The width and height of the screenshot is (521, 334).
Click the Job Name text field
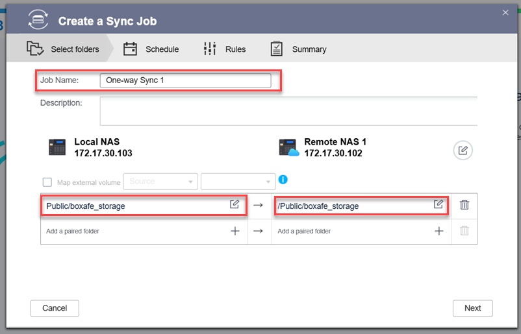tap(185, 80)
